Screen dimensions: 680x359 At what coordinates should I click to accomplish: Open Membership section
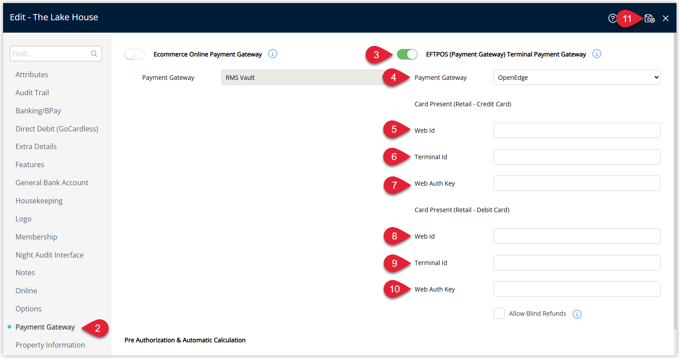coord(37,237)
